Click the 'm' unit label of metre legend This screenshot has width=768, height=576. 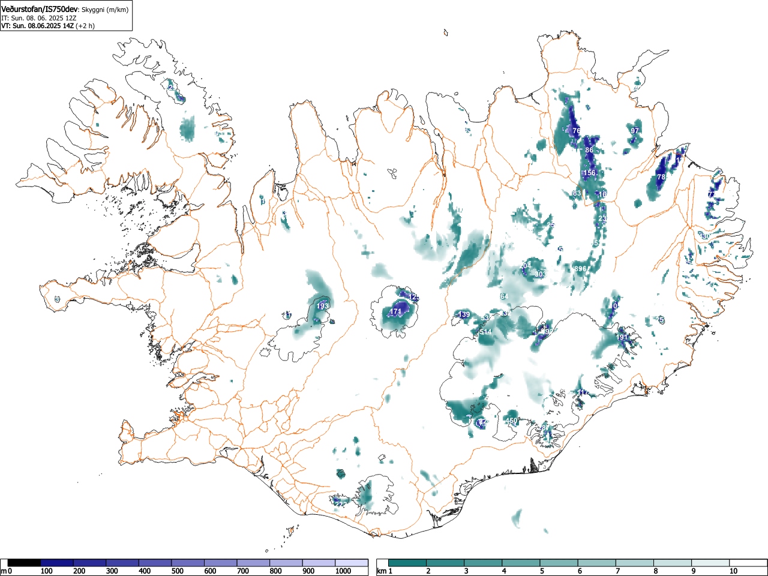4,571
